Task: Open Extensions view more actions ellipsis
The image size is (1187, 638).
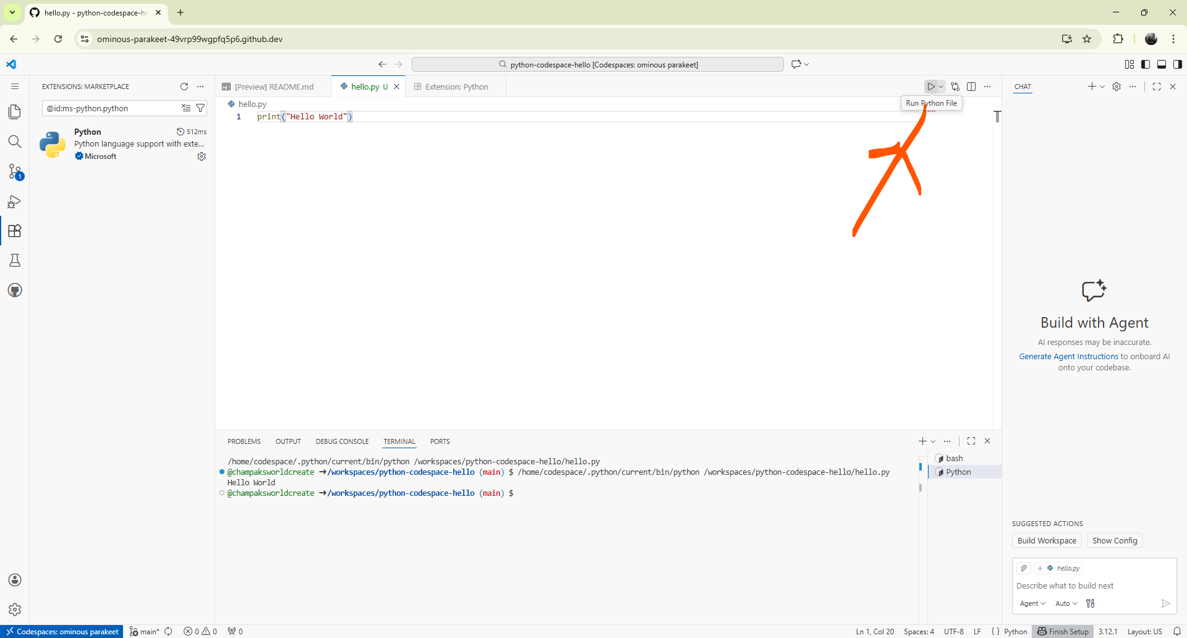Action: click(x=200, y=87)
